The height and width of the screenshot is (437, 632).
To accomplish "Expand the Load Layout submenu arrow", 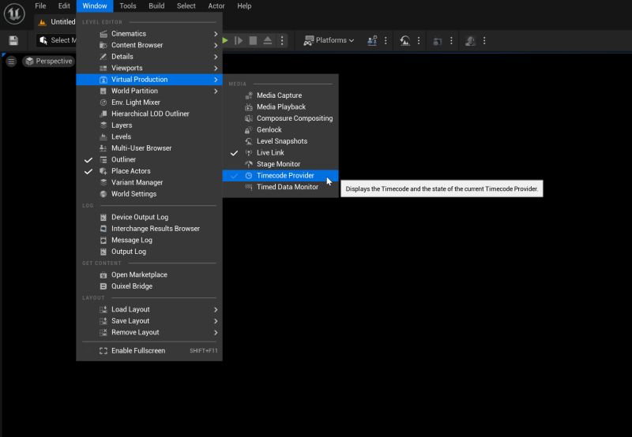I will click(x=216, y=309).
